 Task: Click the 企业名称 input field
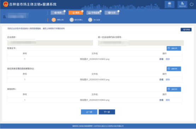click(x=50, y=43)
